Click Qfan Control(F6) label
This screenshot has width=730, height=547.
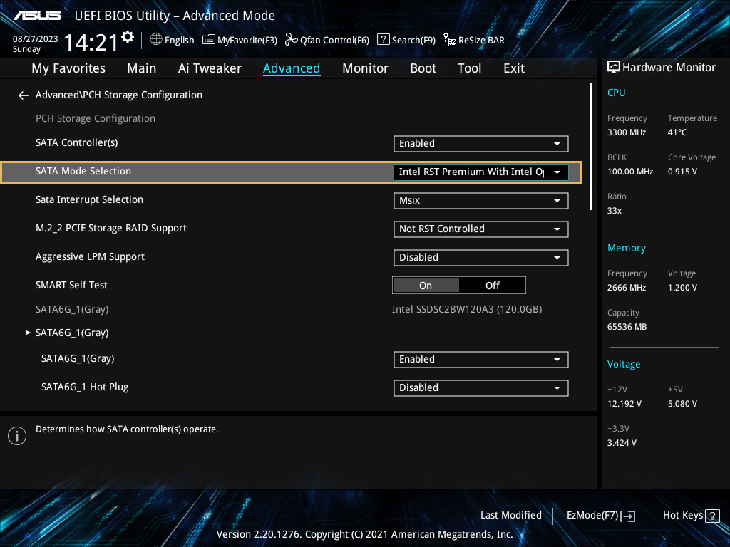[334, 41]
